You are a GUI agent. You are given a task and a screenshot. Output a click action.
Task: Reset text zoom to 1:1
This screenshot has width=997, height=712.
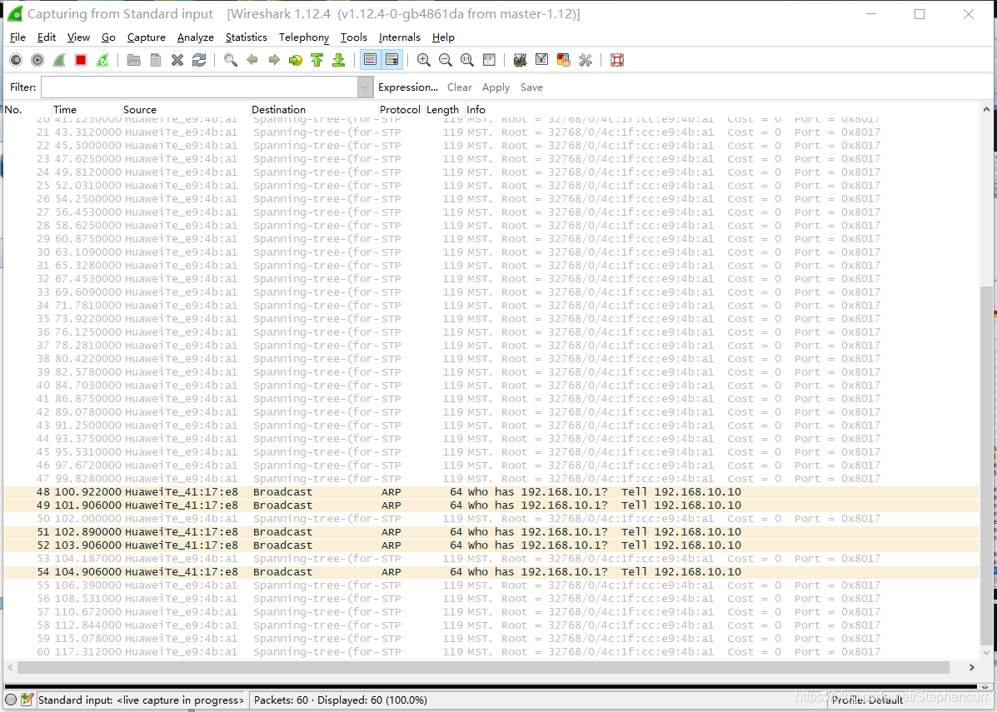466,60
